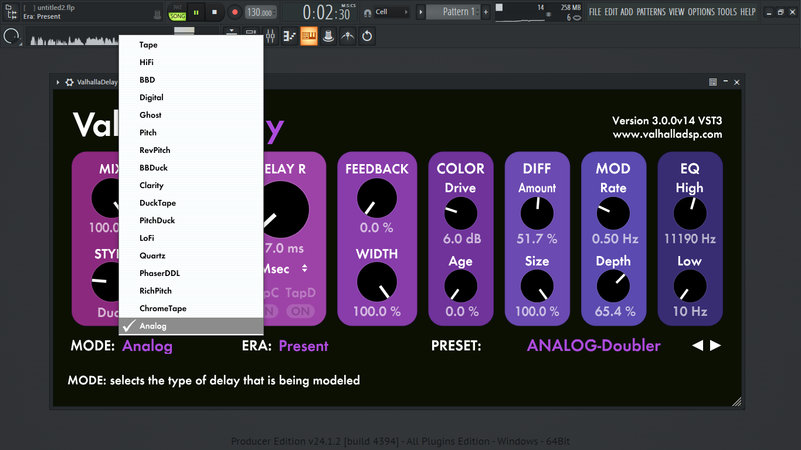Image resolution: width=801 pixels, height=450 pixels.
Task: Choose Ghost from the mode list
Action: 191,115
